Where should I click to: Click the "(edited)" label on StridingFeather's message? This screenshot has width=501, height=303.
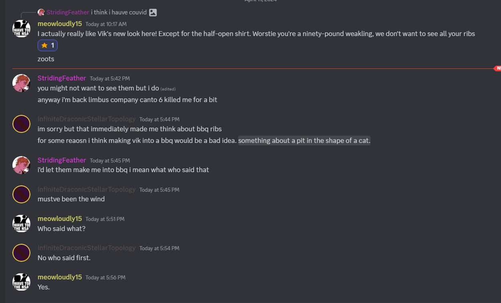(168, 89)
